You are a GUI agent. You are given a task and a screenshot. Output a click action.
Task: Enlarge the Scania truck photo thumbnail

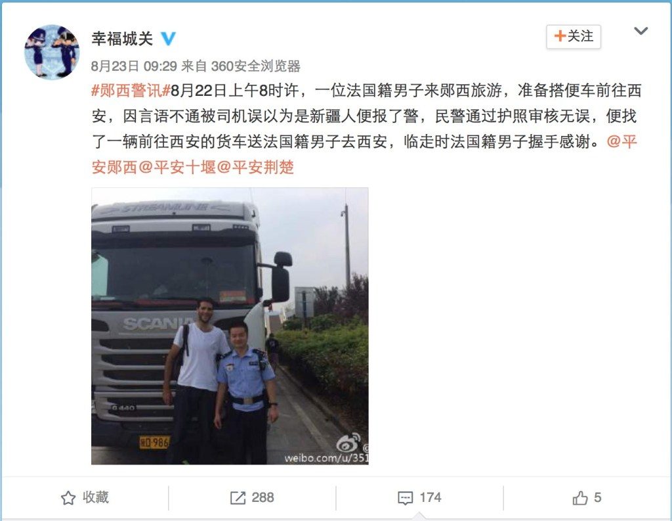point(230,326)
